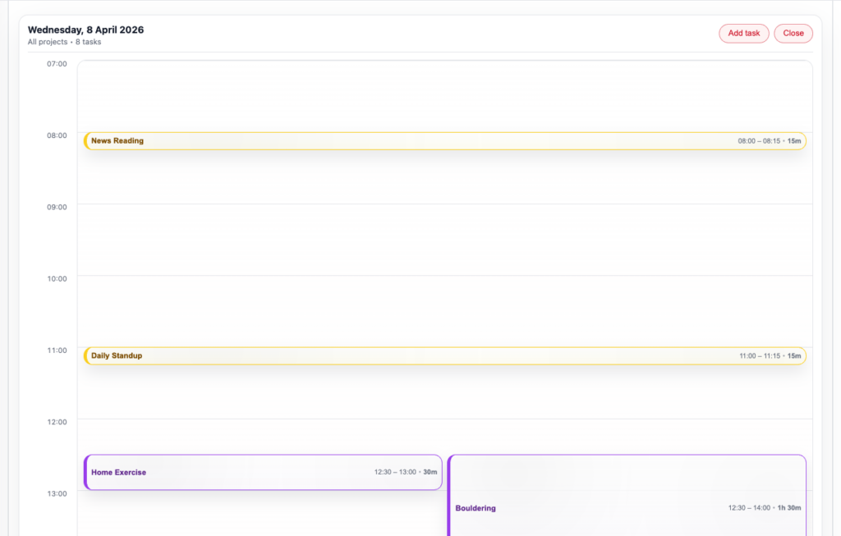
Task: Select the 11:00 time marker
Action: pos(57,350)
